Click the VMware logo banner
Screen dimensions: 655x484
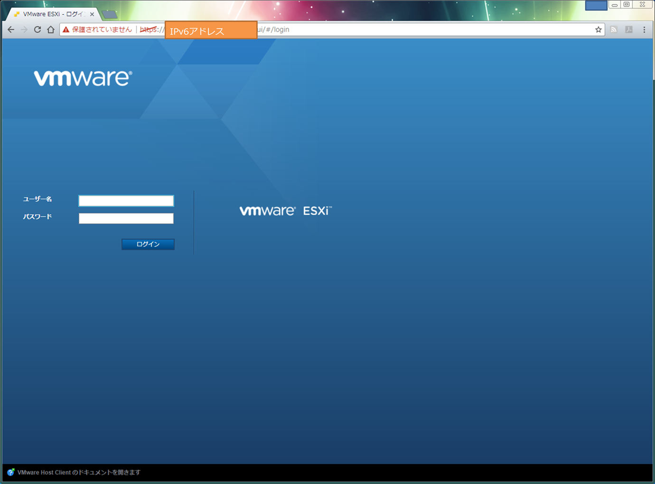pyautogui.click(x=83, y=77)
